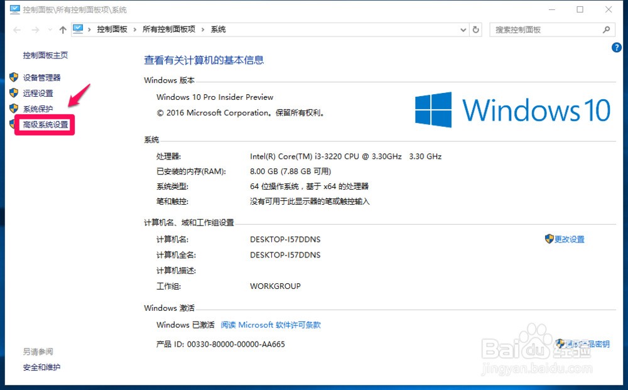Refresh the control panel page

476,30
